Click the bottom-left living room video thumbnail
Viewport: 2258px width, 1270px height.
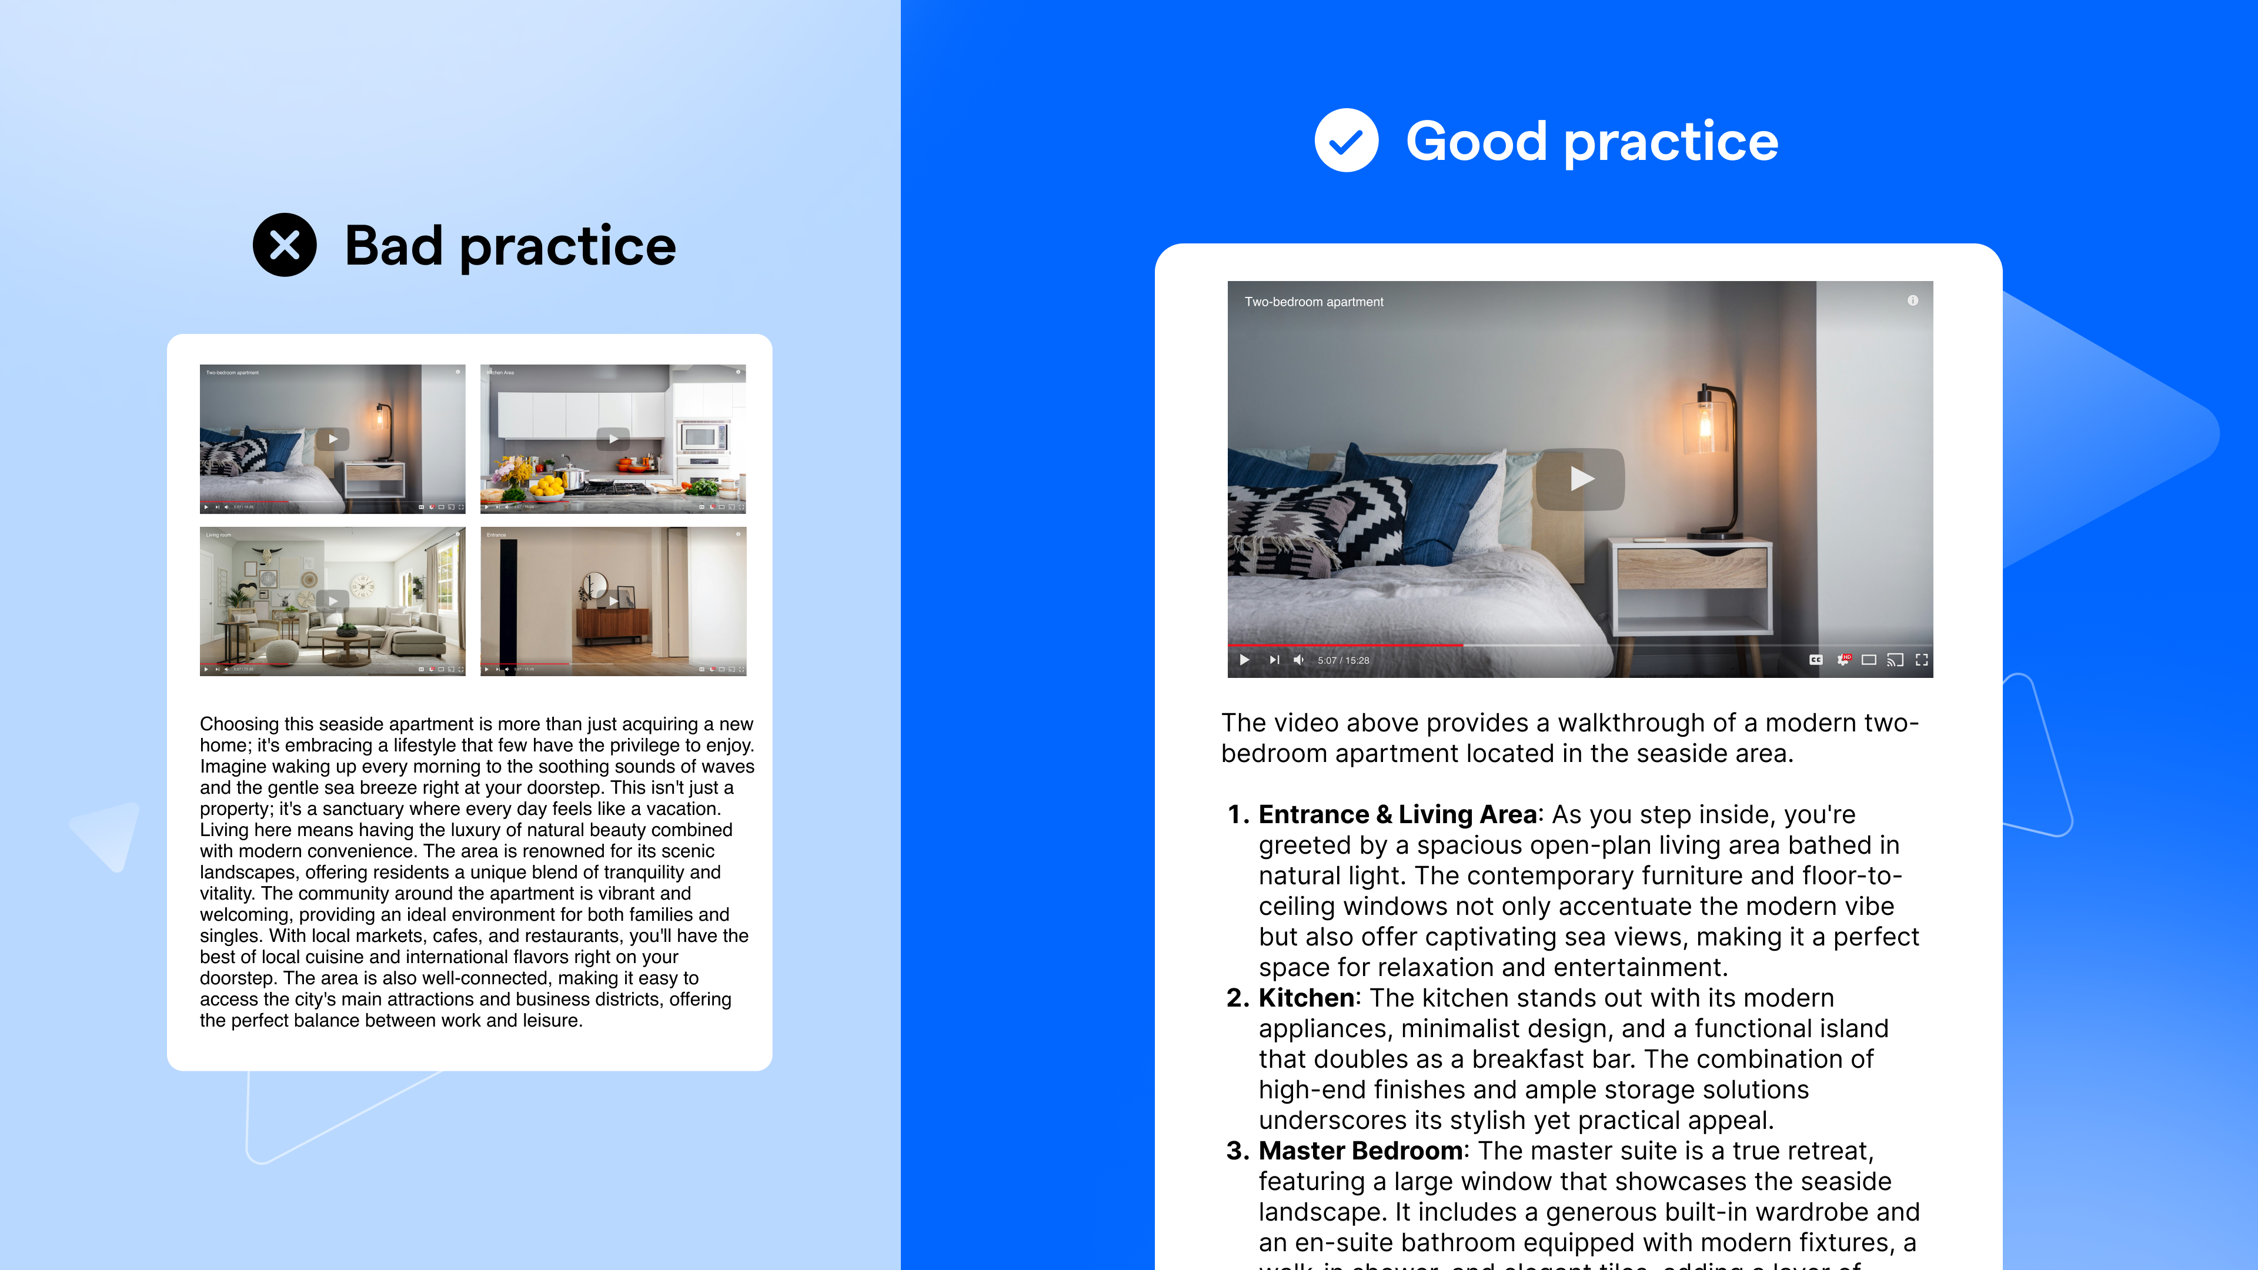pos(330,601)
